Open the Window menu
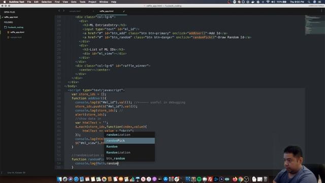 (104, 2)
